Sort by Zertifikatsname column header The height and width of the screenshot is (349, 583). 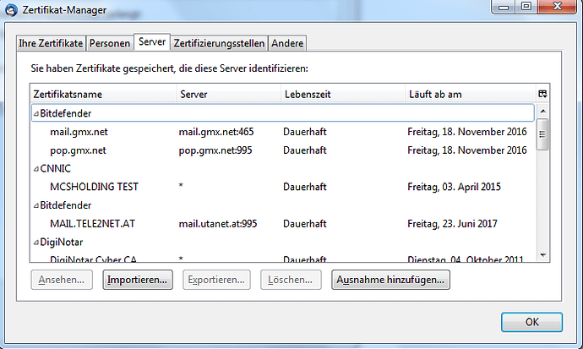[x=103, y=94]
